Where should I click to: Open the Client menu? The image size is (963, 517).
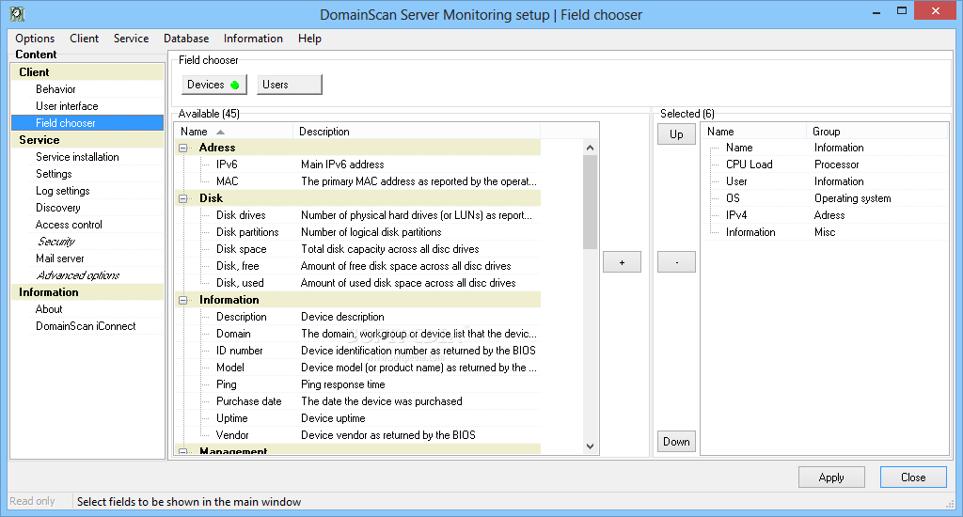(84, 38)
